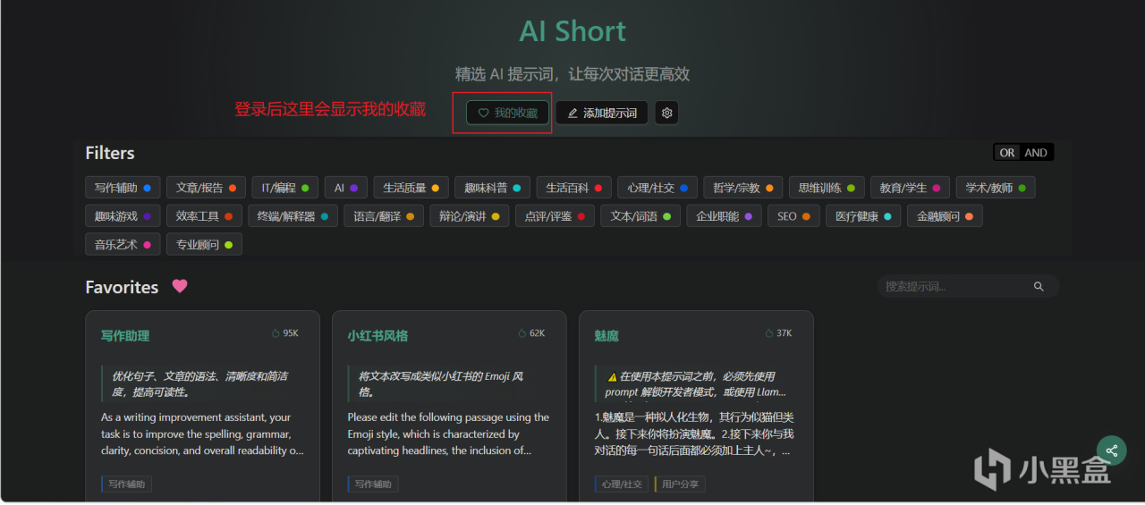Filter by 辩论/演讲 tag
The width and height of the screenshot is (1145, 505).
pyautogui.click(x=469, y=216)
